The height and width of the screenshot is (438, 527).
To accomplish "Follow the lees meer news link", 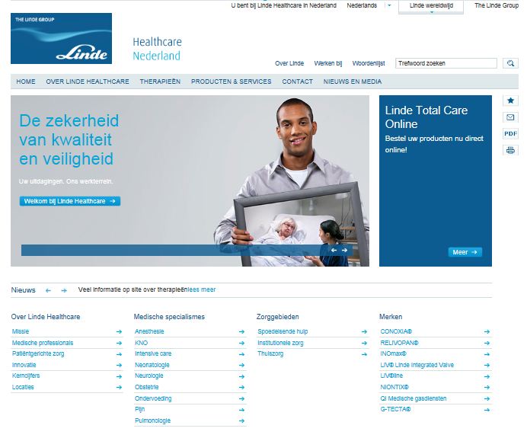I will click(201, 289).
